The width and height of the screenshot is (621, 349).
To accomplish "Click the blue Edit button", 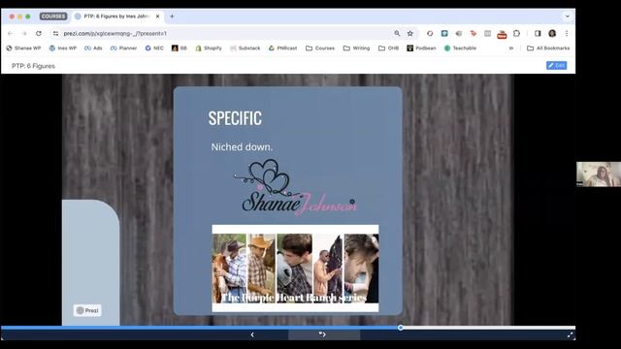I will [556, 66].
